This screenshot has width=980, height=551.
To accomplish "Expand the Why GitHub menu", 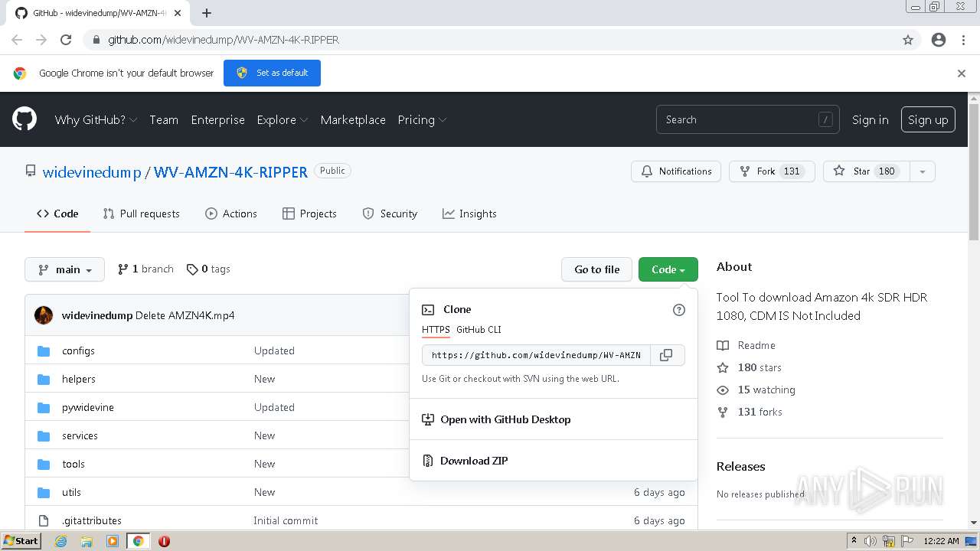I will pos(96,119).
